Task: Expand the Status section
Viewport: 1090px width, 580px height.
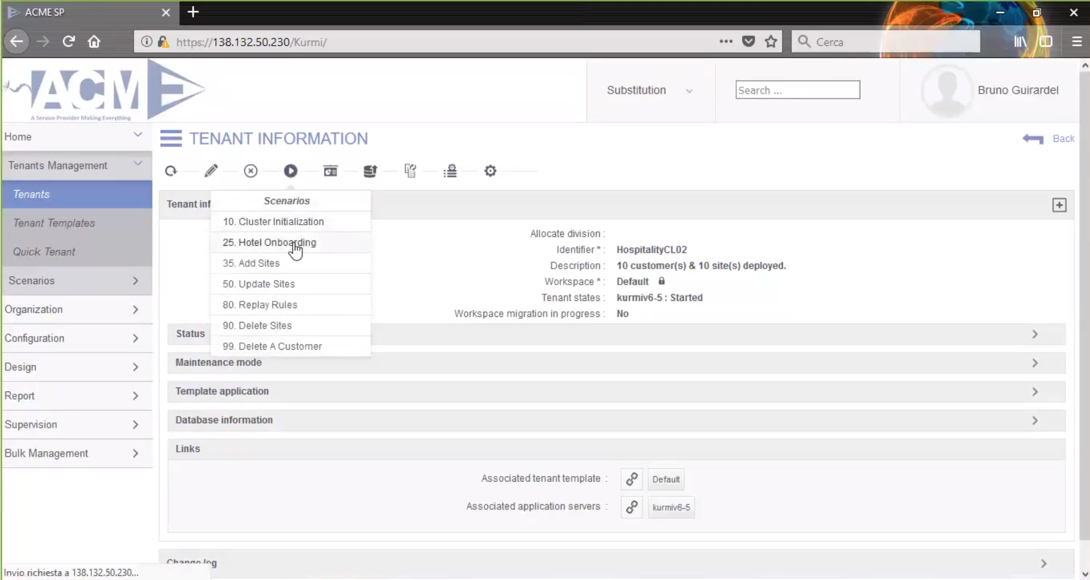Action: (1034, 334)
